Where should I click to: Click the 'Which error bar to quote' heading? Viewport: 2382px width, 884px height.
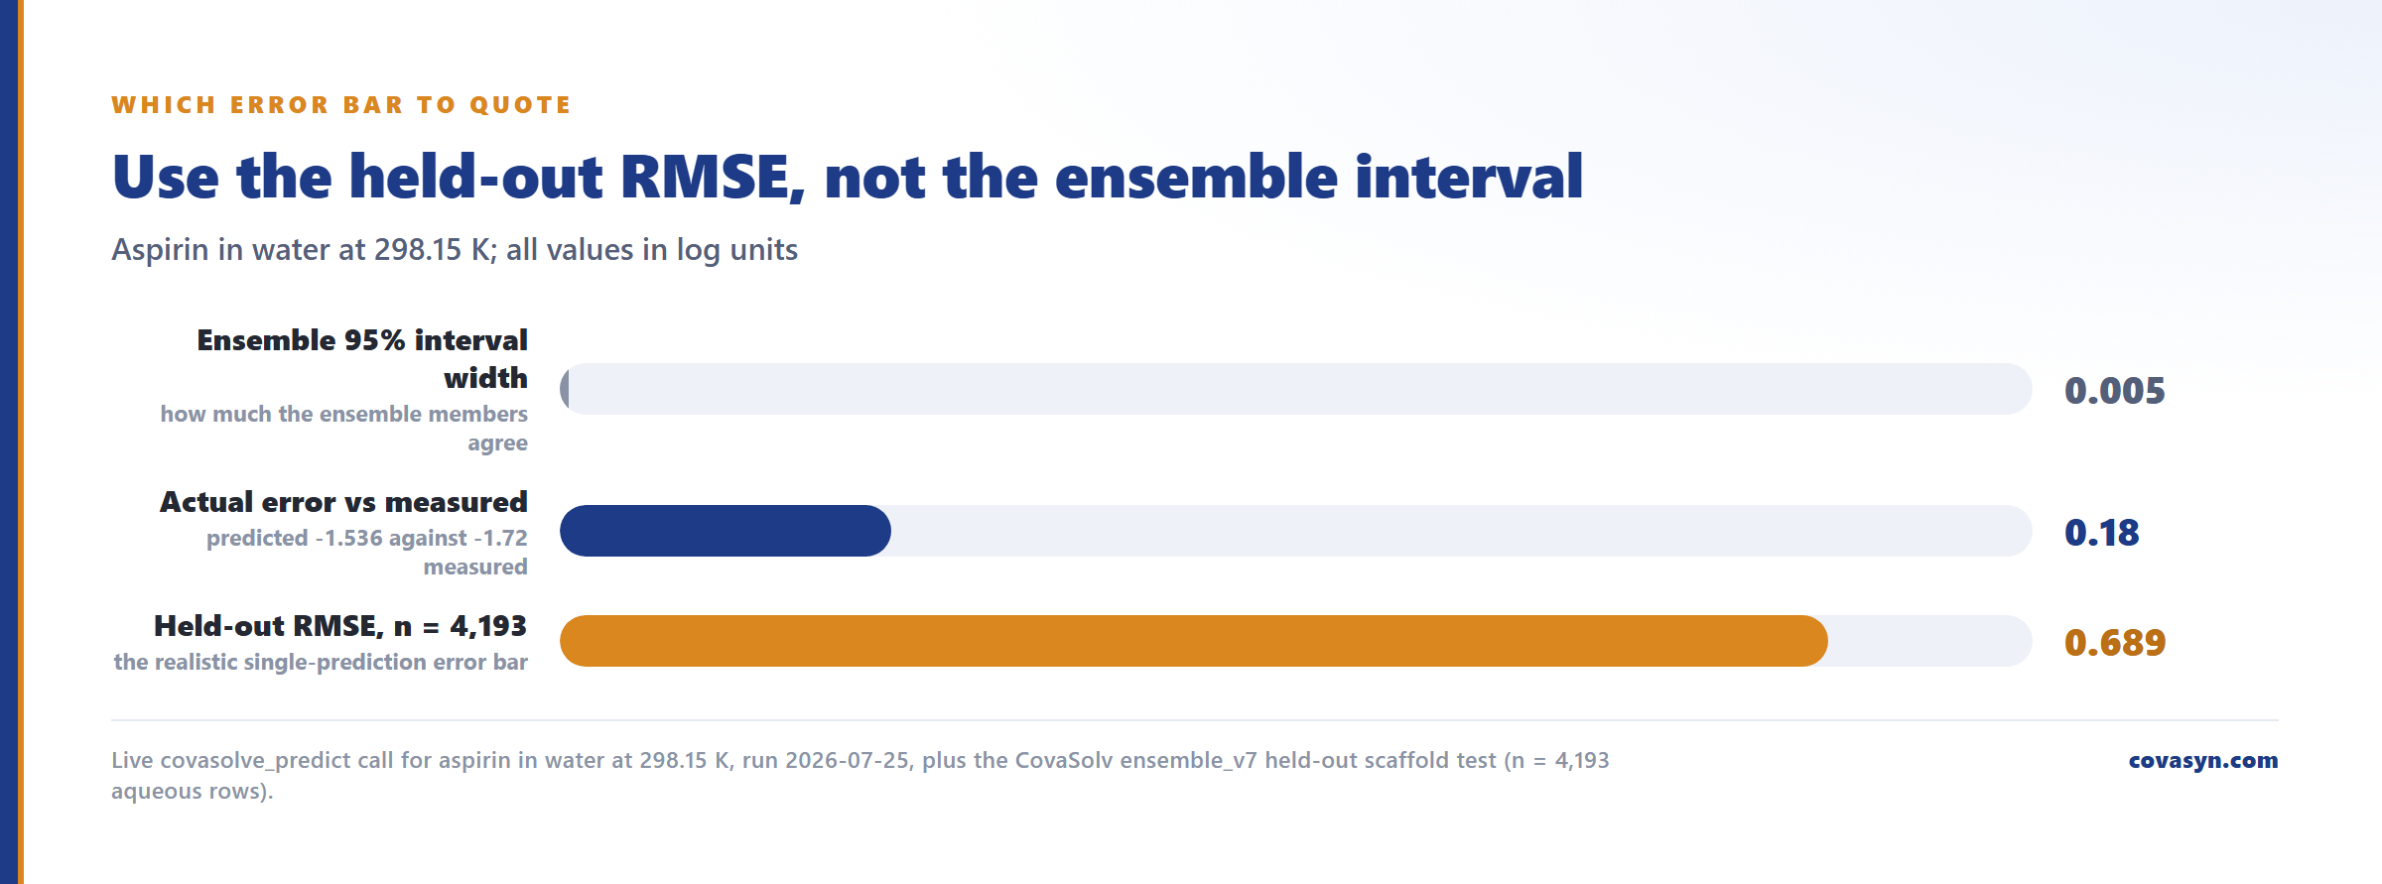pyautogui.click(x=341, y=105)
